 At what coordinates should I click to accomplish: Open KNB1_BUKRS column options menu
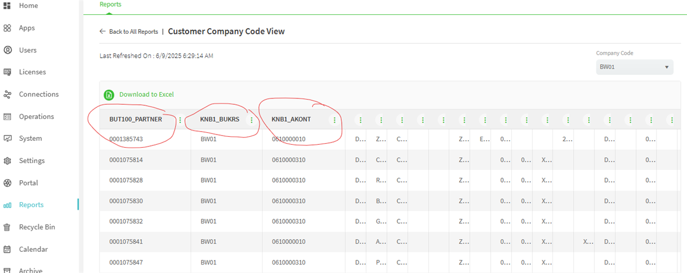251,120
